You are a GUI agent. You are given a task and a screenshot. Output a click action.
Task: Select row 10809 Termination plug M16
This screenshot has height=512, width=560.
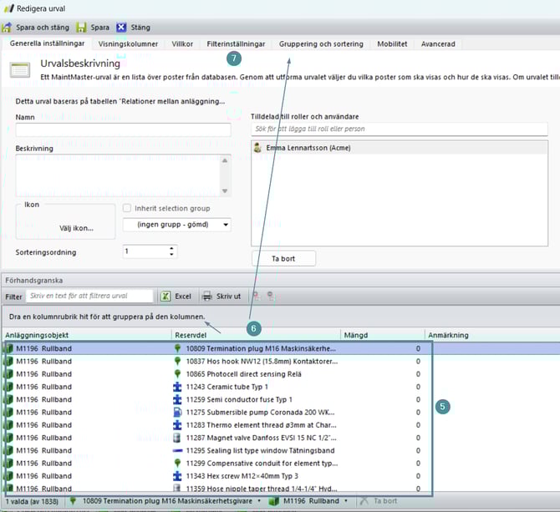(280, 348)
